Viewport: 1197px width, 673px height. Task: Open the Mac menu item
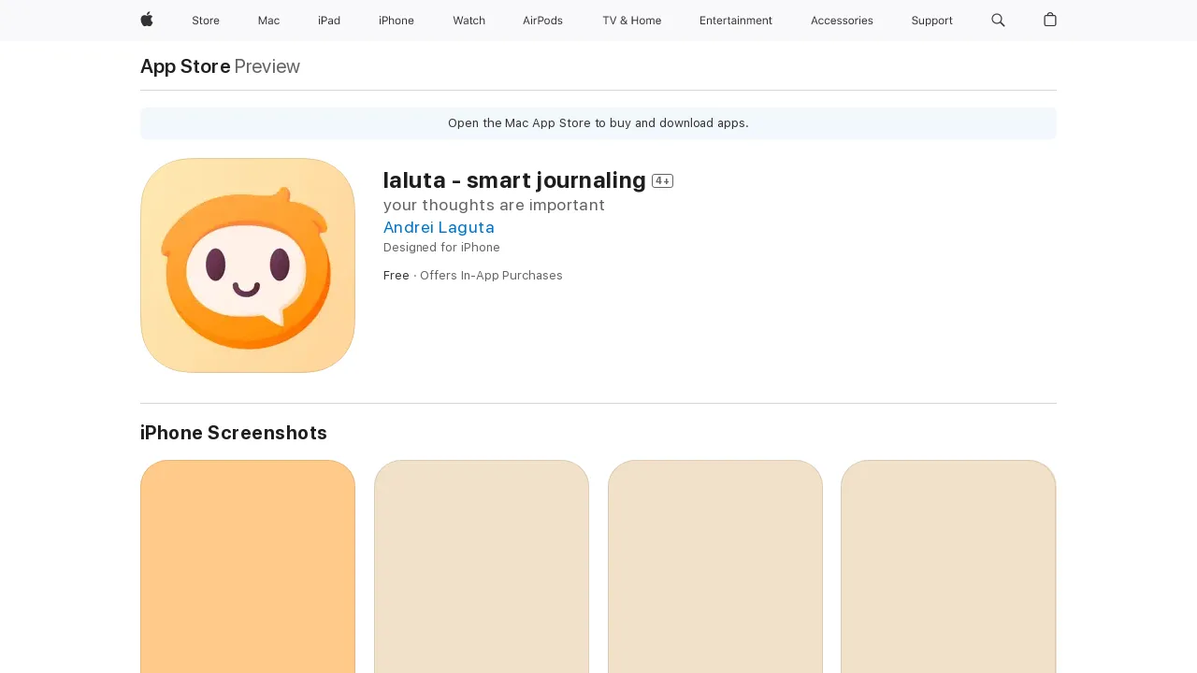click(268, 21)
